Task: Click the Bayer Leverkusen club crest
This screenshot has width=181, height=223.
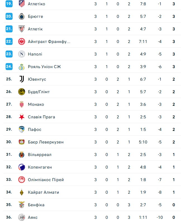Action: point(22,142)
